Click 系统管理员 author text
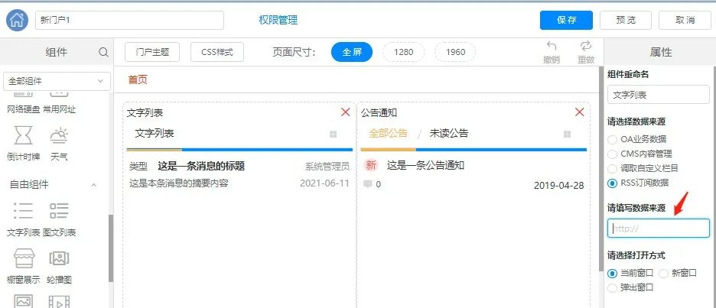Screen dimensions: 716x308 (x=327, y=167)
